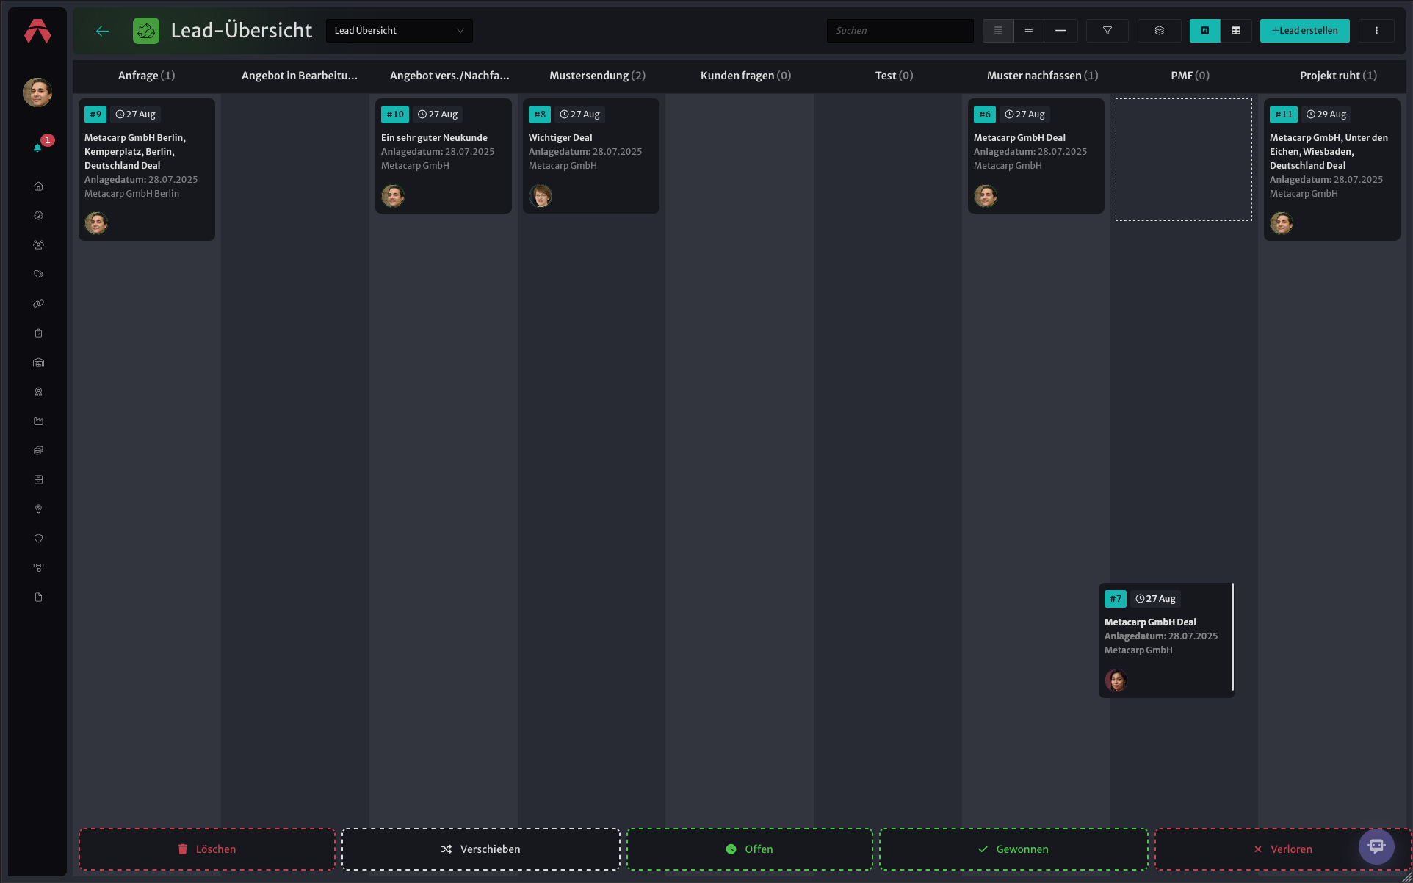Click the back arrow next to Lead-Übersicht

102,31
